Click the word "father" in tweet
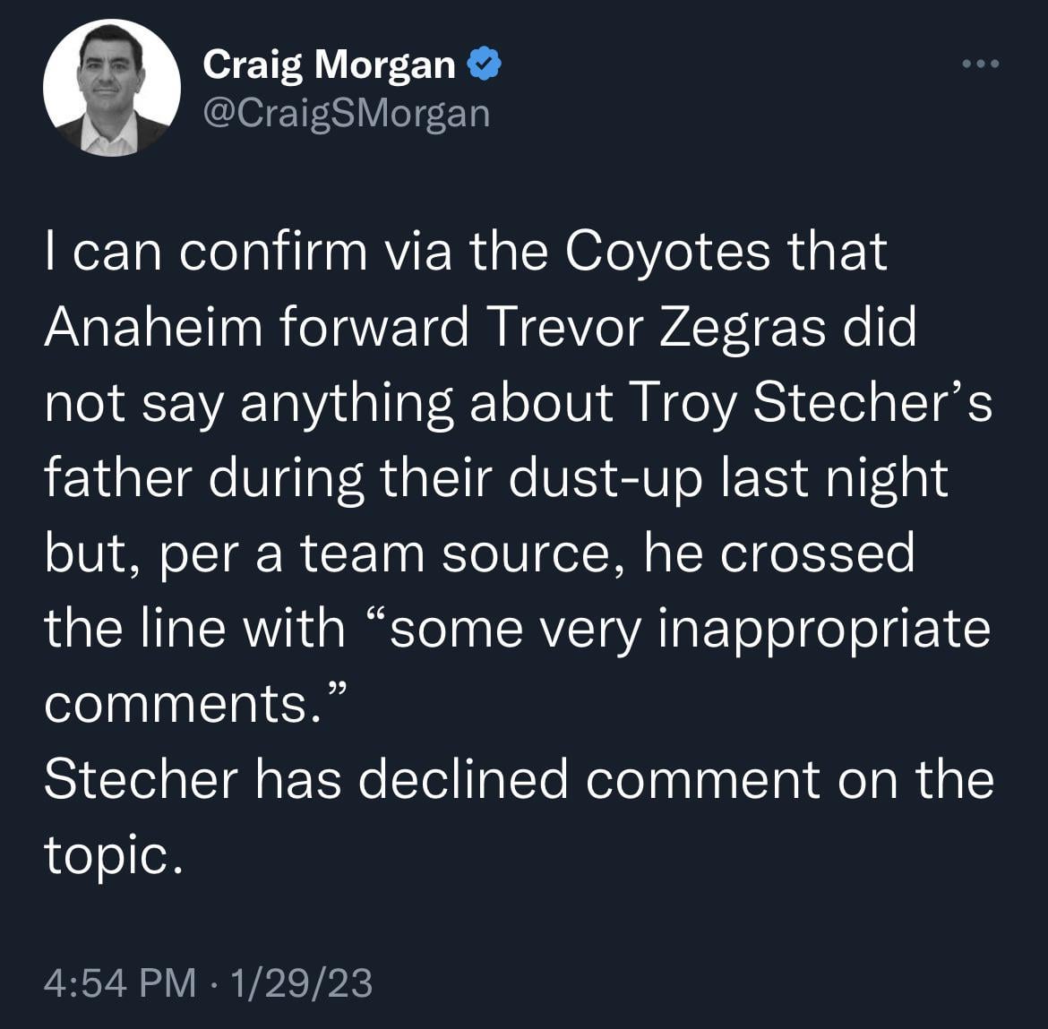The image size is (1048, 1029). [118, 478]
